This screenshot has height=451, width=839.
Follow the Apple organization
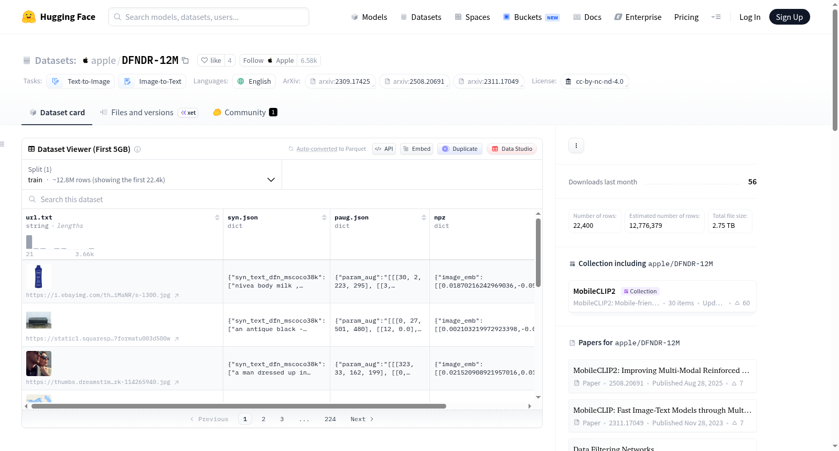tap(268, 60)
